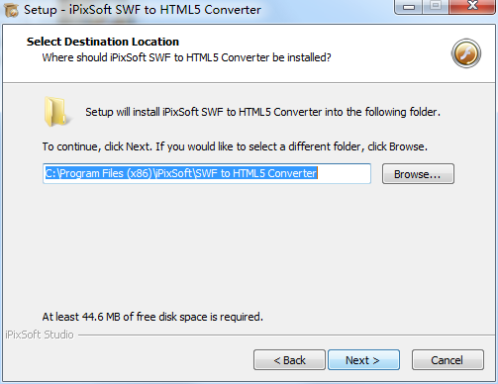Viewport: 498px width, 384px height.
Task: Cancel the installation
Action: tap(448, 360)
